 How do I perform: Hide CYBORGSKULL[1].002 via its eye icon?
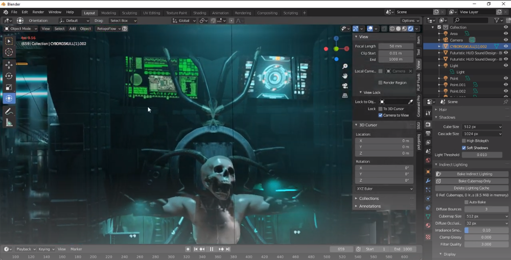tap(506, 46)
